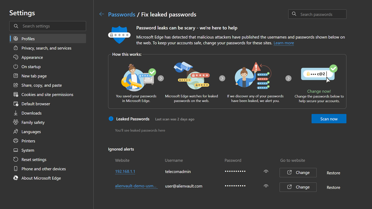
Task: Click the back arrow next to Passwords
Action: pyautogui.click(x=101, y=14)
